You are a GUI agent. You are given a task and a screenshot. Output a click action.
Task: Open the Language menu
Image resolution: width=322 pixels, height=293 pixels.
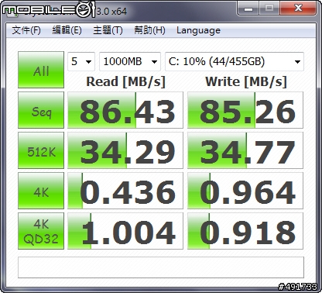pyautogui.click(x=198, y=30)
